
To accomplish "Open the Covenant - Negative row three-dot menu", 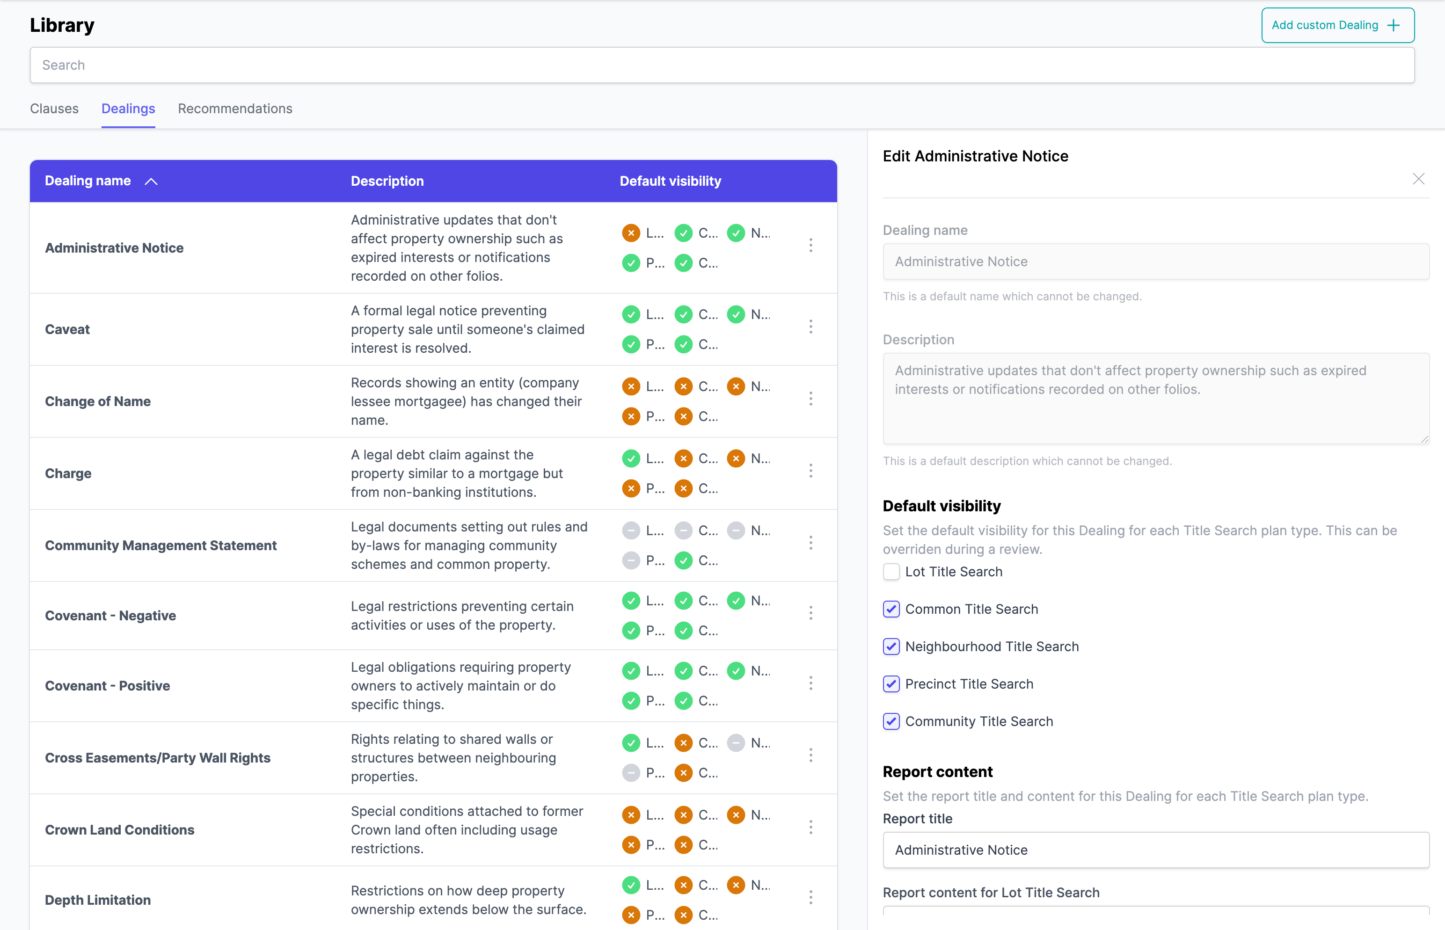I will point(810,614).
